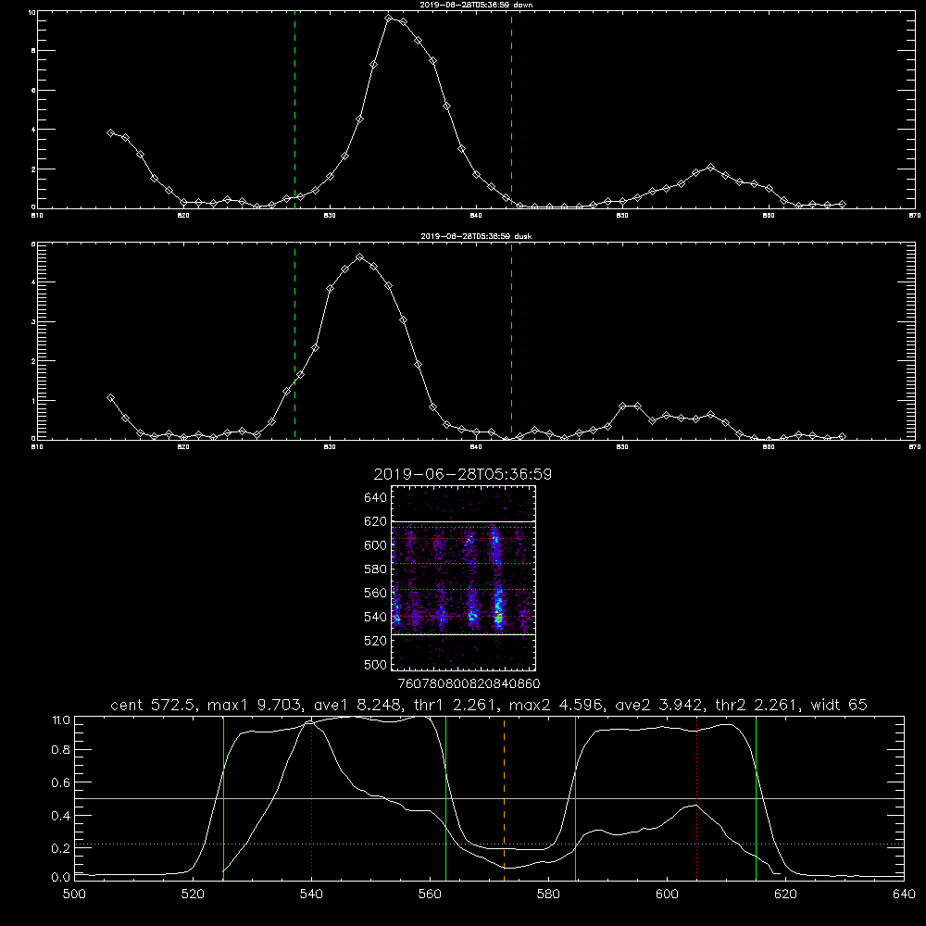Click the first diamond marker of the dawn curve
This screenshot has height=926, width=926.
tap(110, 132)
